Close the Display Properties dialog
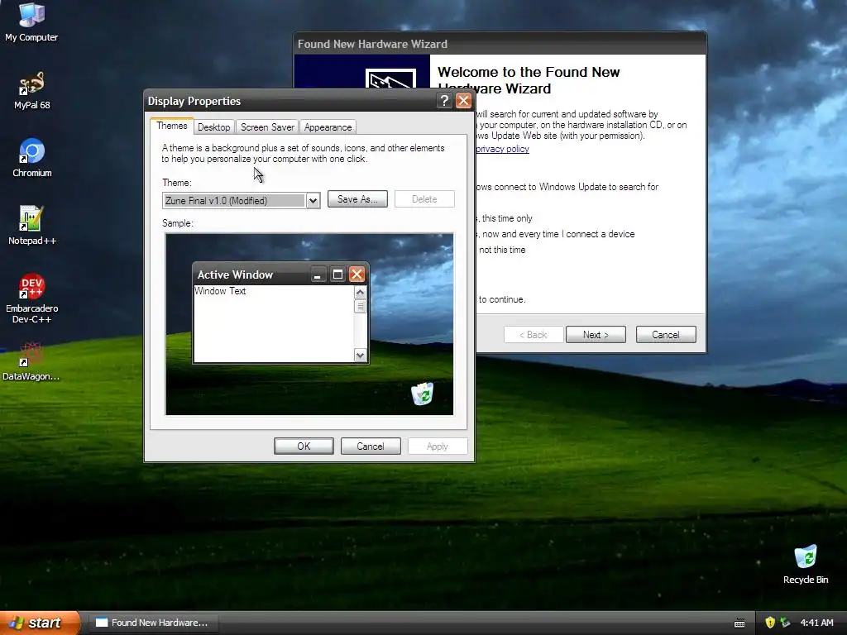 point(463,100)
